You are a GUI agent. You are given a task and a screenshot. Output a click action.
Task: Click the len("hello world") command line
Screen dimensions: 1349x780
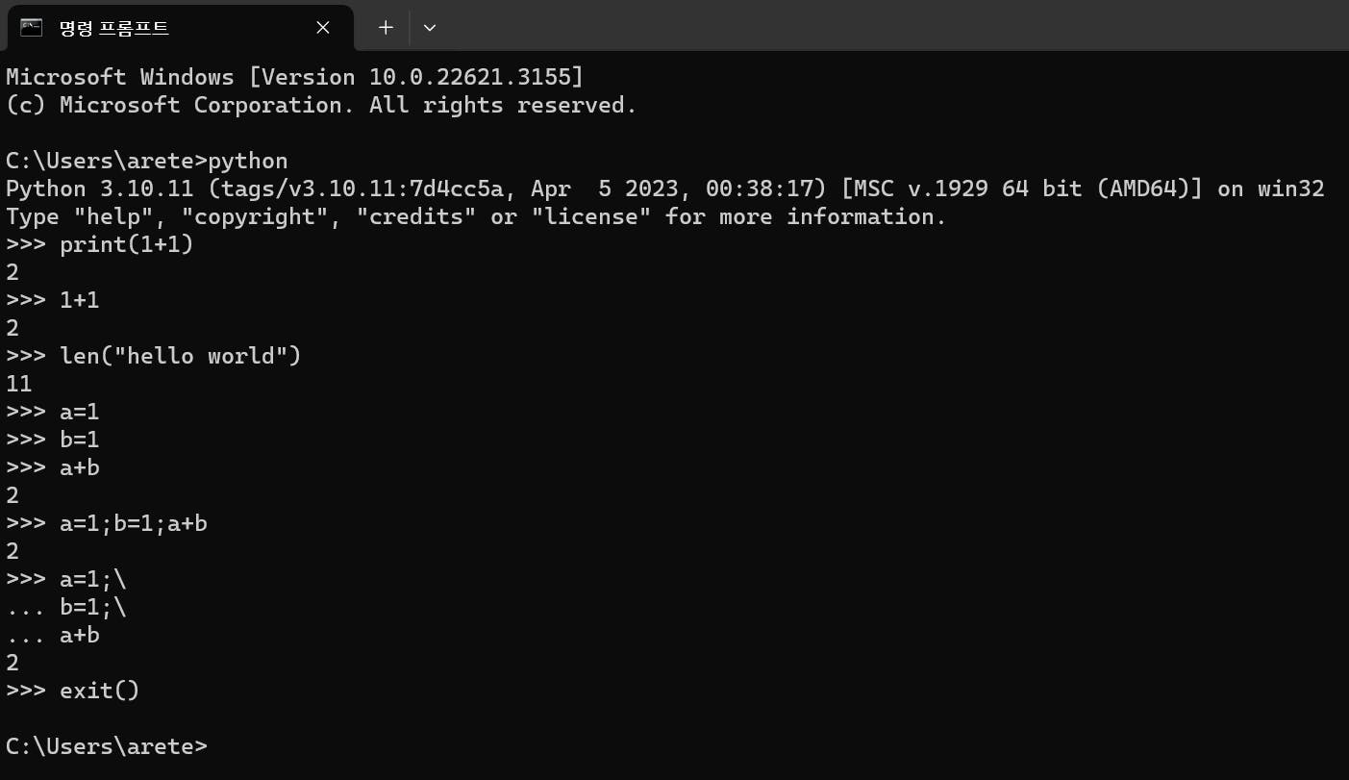[154, 356]
